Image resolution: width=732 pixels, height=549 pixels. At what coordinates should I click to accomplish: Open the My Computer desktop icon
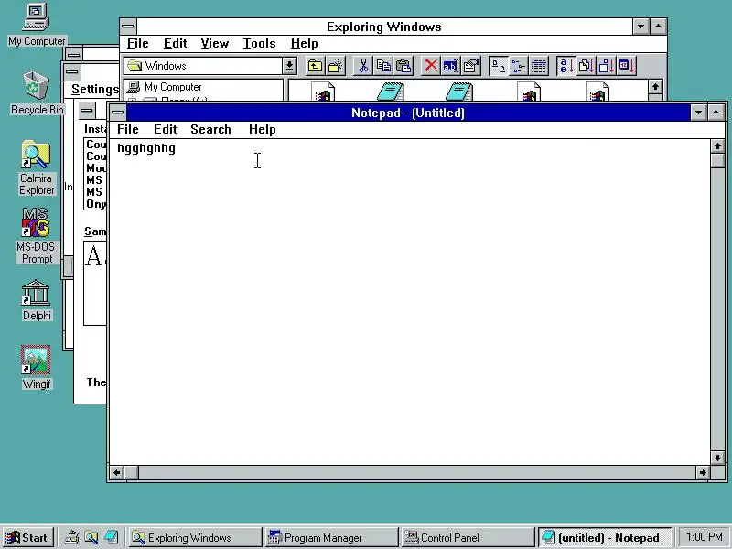pyautogui.click(x=37, y=26)
